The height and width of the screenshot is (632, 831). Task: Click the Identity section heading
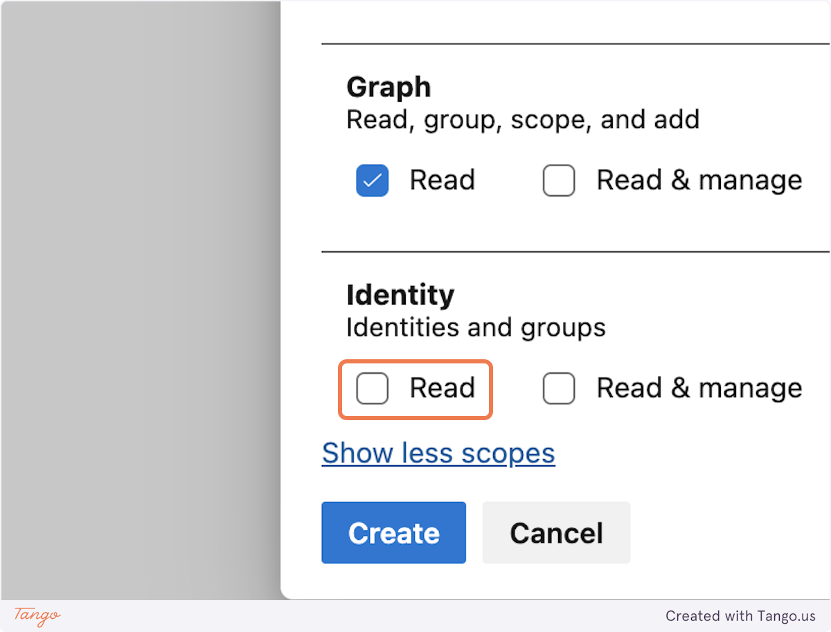point(400,295)
